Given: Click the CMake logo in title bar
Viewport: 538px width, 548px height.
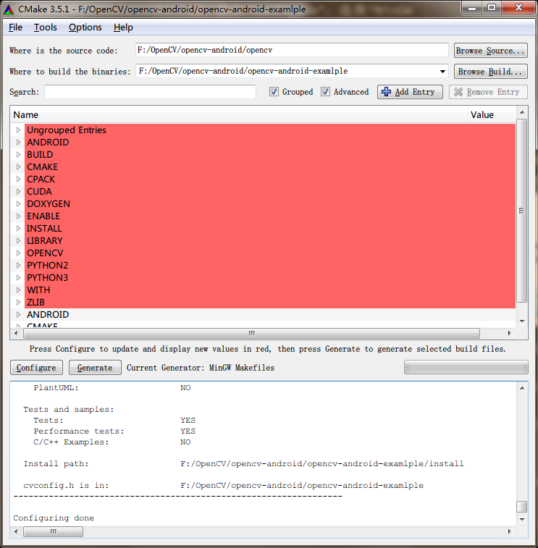Looking at the screenshot, I should [9, 9].
